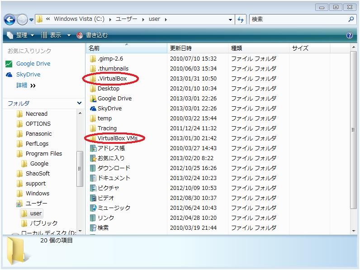Click ユーザー in the address breadcrumb
Screen dimensions: 360x270
click(126, 19)
